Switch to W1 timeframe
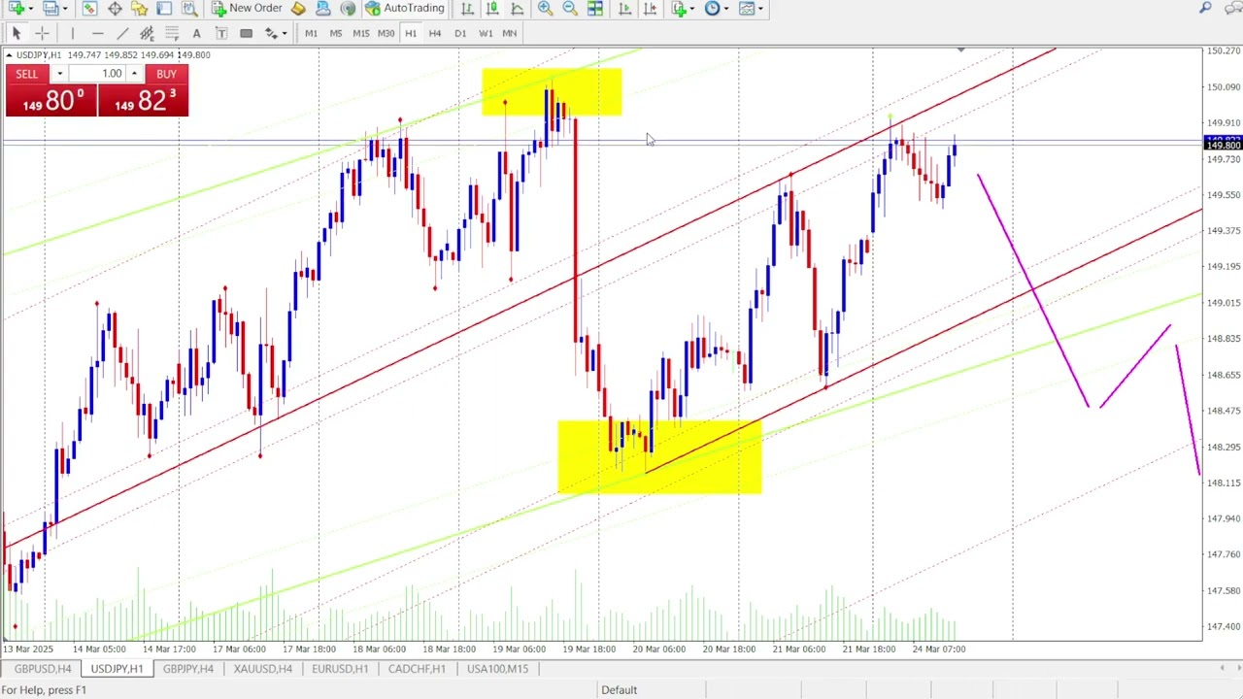The height and width of the screenshot is (699, 1243). pos(486,33)
